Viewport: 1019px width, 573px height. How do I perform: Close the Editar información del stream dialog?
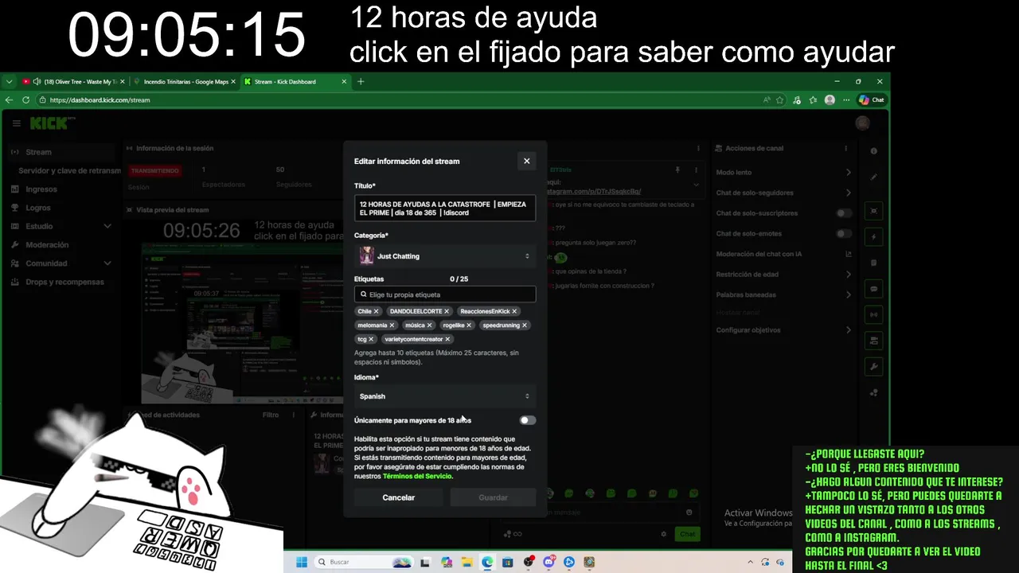526,161
